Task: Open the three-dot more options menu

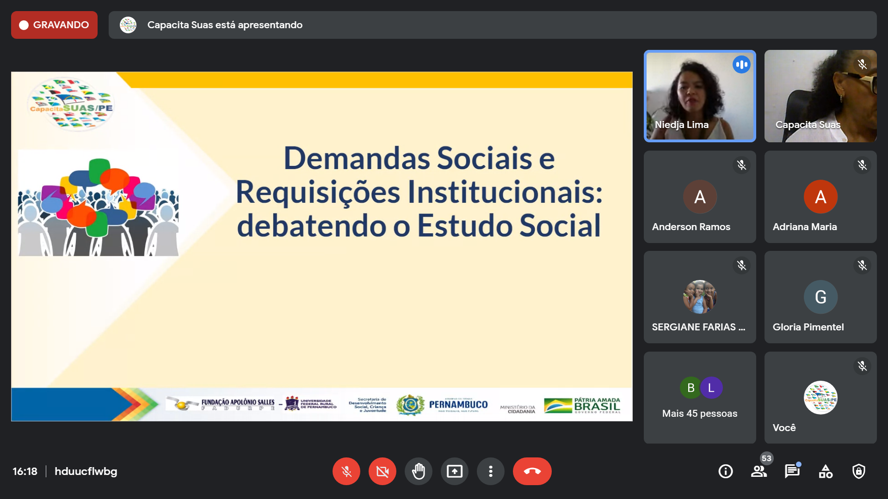Action: tap(490, 471)
